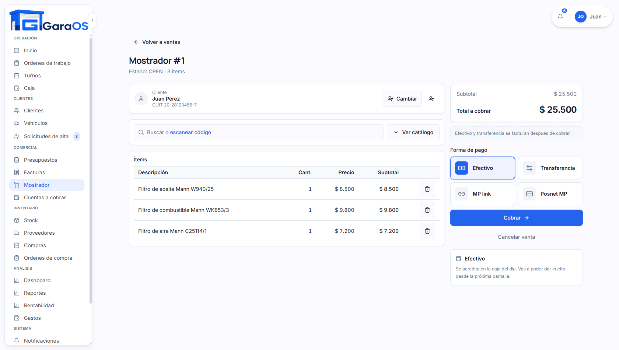Click the GaraOS logo

coord(49,20)
